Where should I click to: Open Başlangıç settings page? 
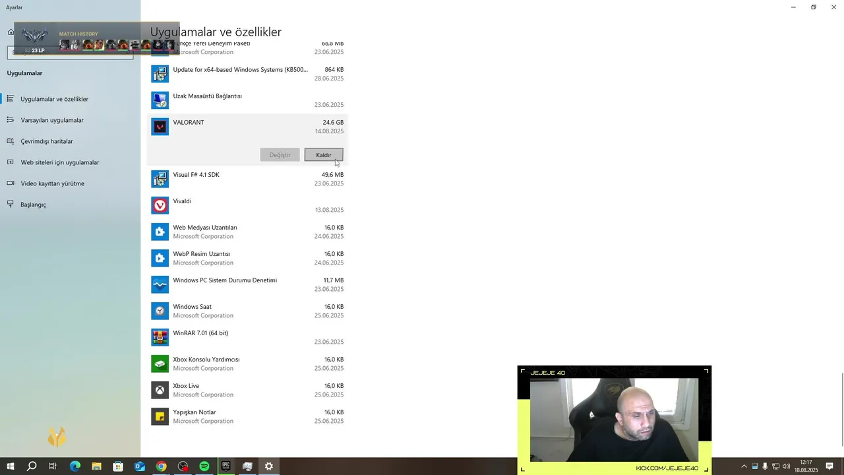[x=33, y=205]
